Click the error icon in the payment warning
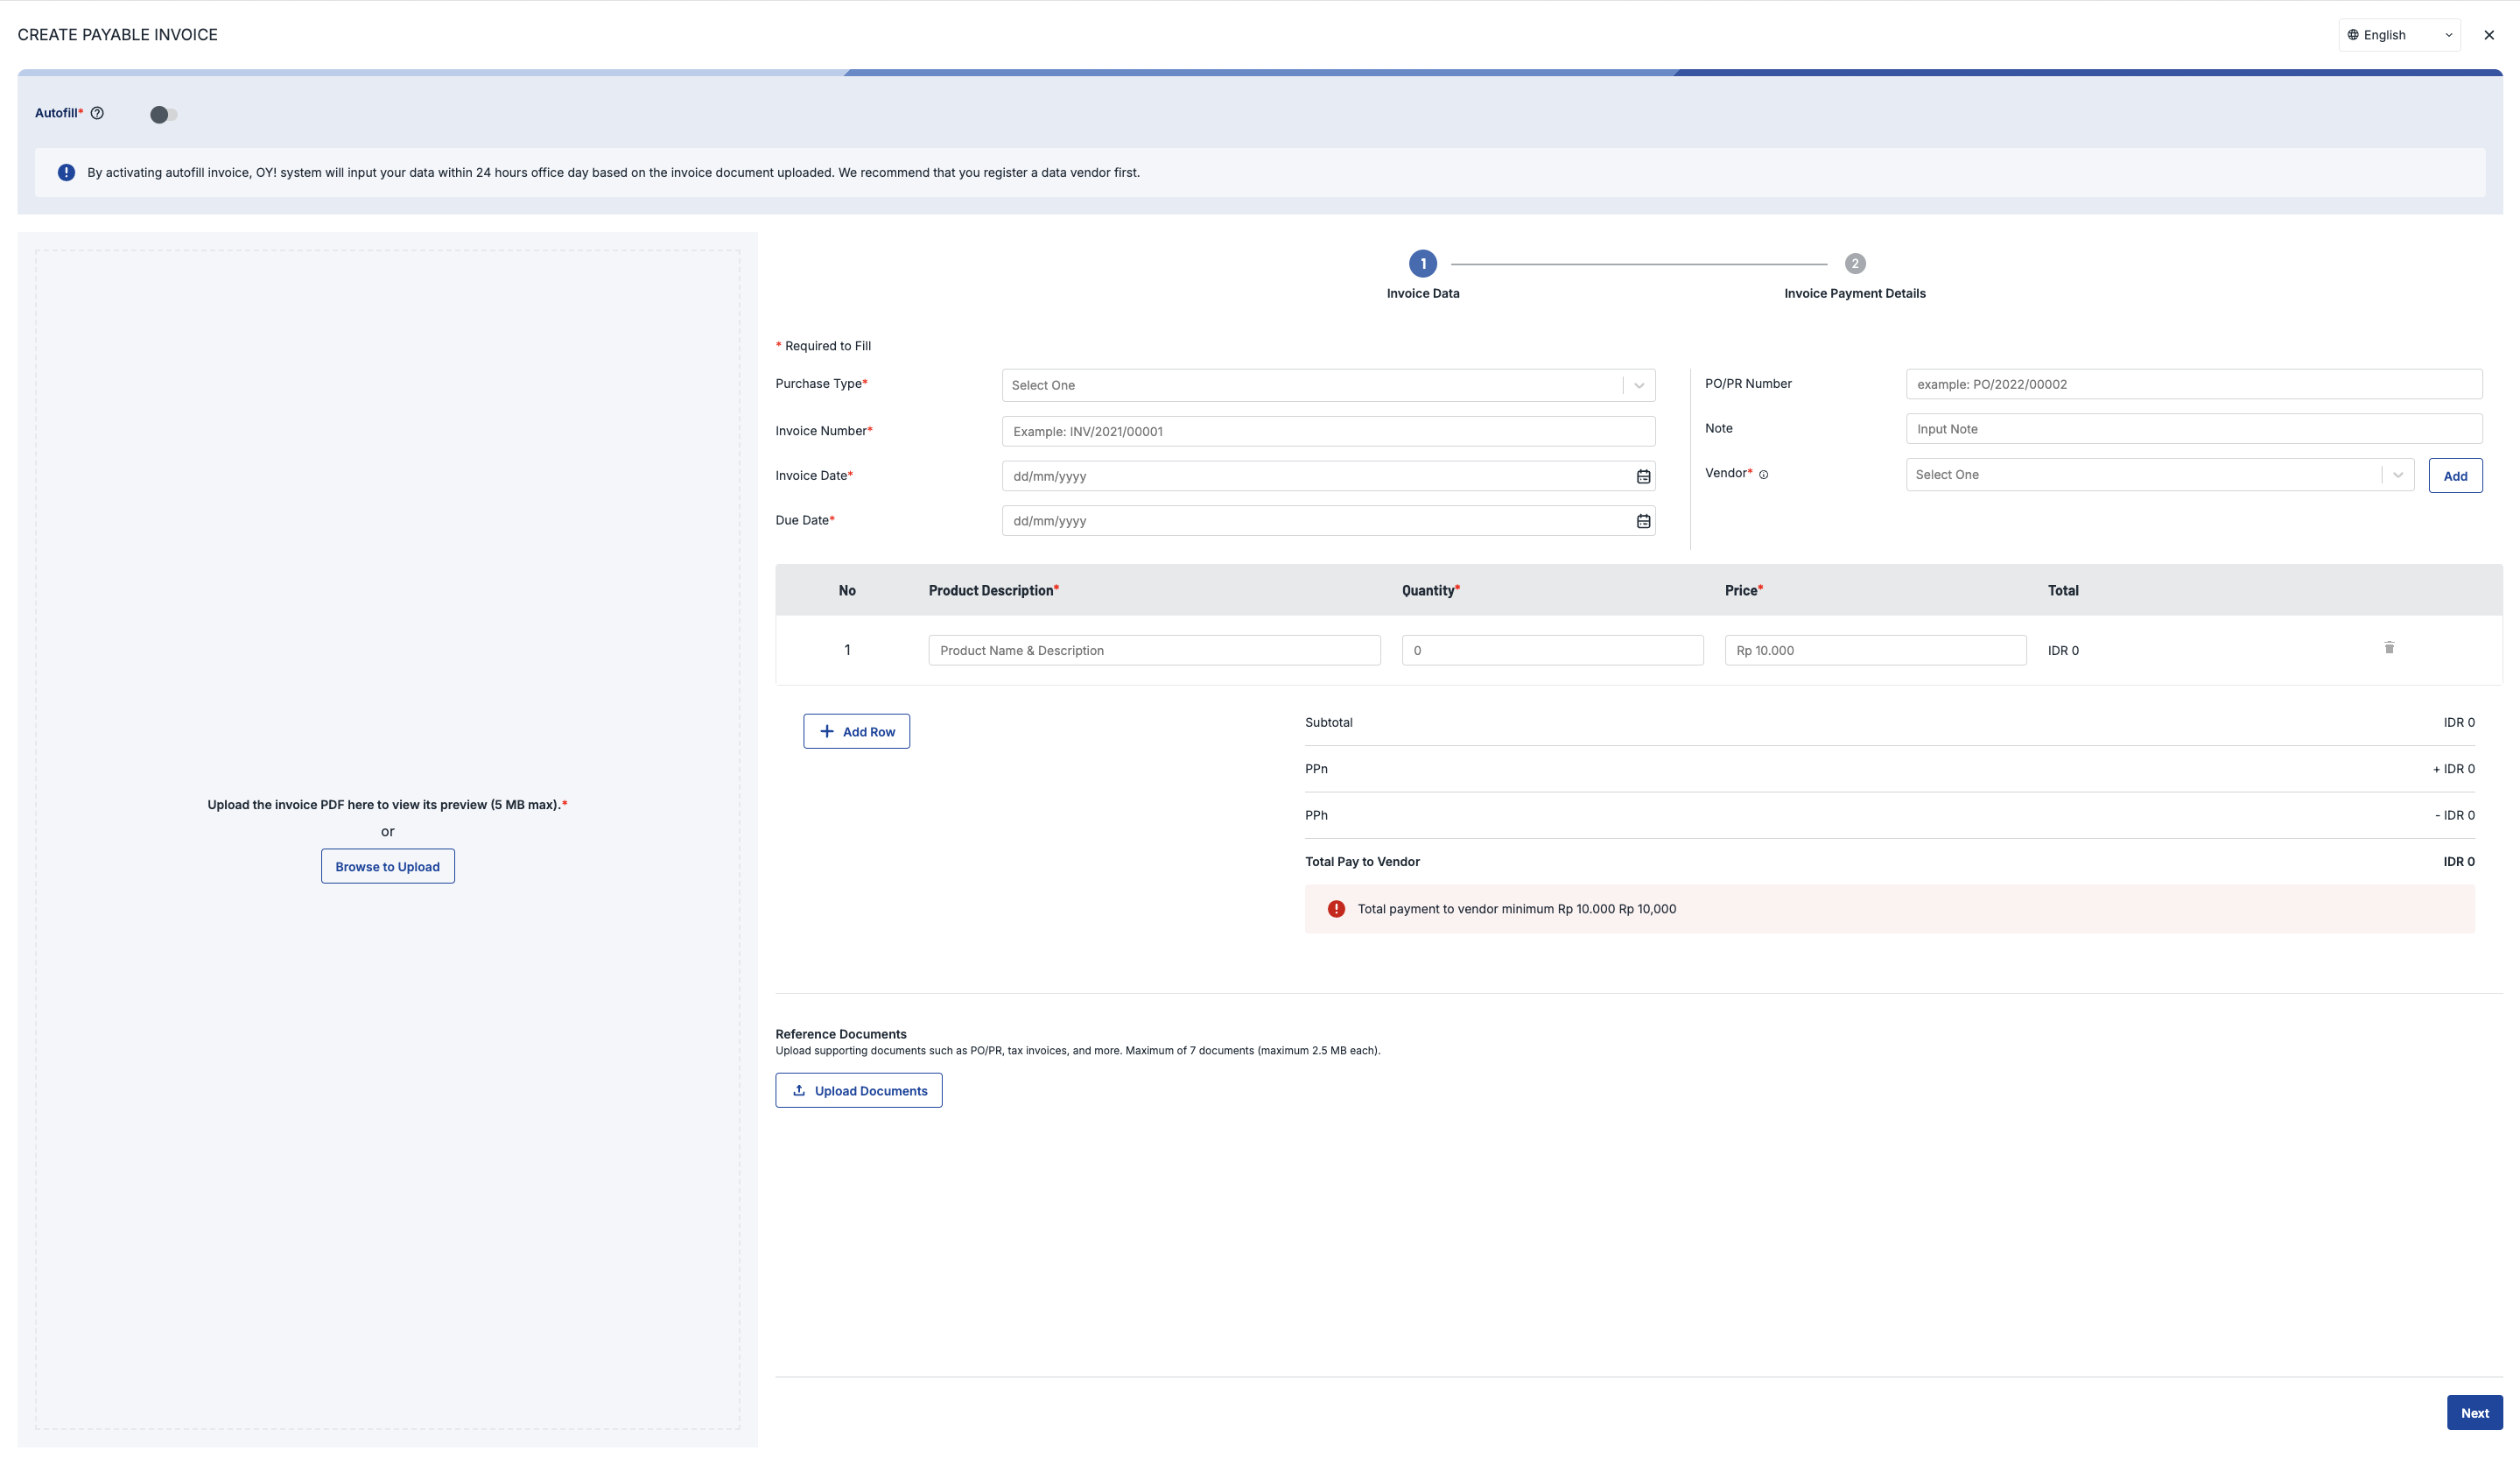 pos(1336,909)
